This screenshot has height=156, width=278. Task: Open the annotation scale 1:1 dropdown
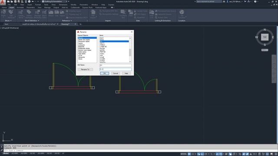[255, 154]
